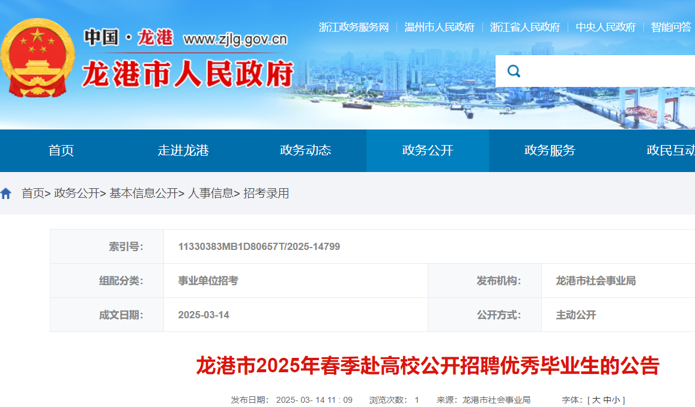Go to 首页 navigation tab
The image size is (695, 407).
(x=61, y=150)
